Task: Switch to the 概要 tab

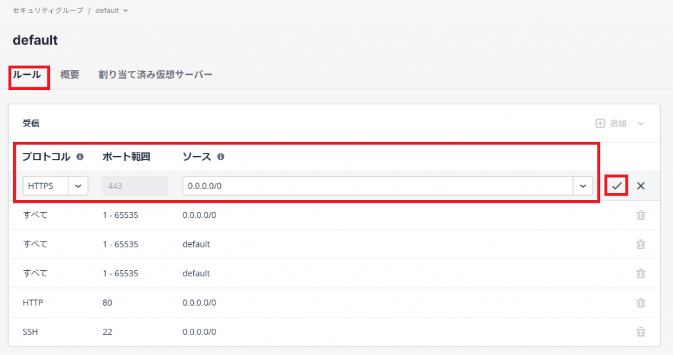Action: pos(70,75)
